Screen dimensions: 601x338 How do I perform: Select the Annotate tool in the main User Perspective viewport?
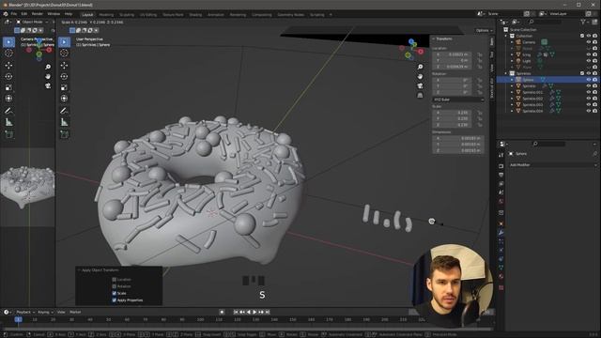point(64,111)
